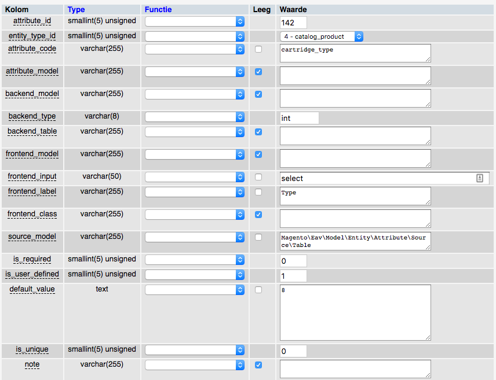Uncheck the Leeg checkbox for frontend_class

[x=258, y=214]
